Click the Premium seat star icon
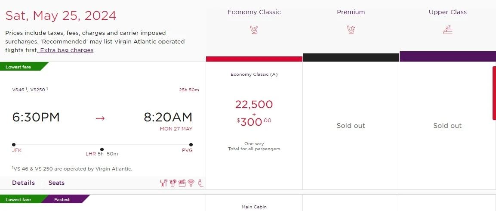 pyautogui.click(x=351, y=30)
